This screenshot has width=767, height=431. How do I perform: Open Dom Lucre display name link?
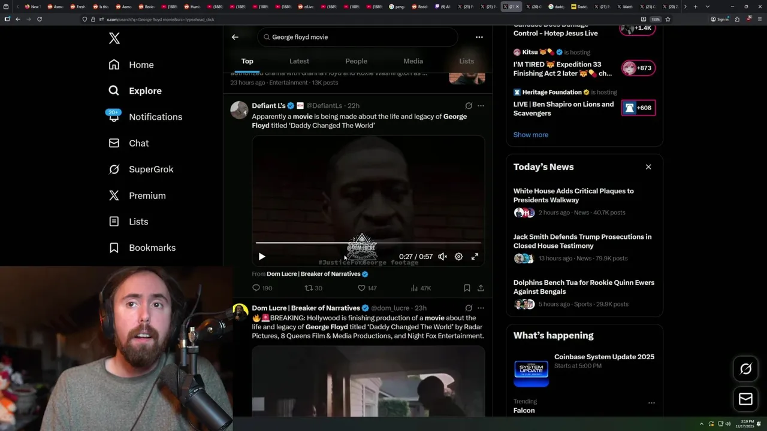point(306,308)
